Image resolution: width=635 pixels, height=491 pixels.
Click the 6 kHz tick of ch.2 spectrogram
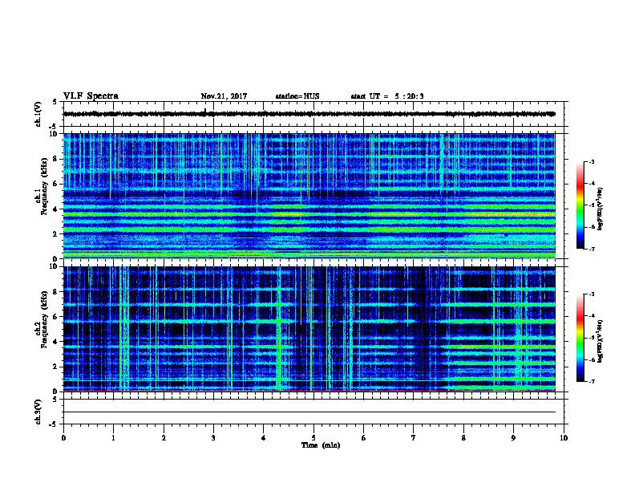click(57, 317)
